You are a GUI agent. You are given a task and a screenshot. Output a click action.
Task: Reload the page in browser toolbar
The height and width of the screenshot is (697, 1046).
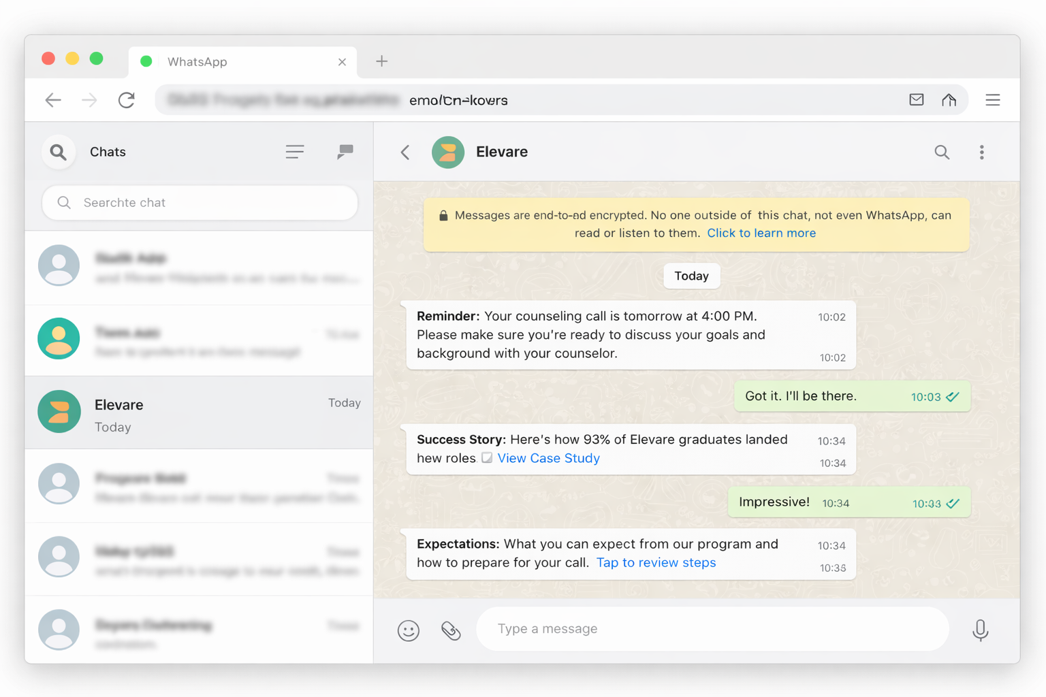pos(127,100)
